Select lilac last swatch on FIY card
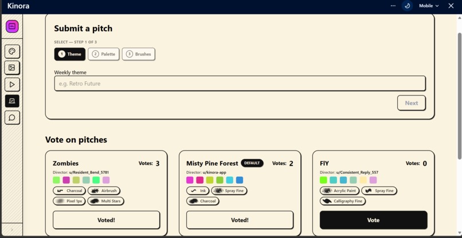Screen dimensions: 462x238 [373, 180]
